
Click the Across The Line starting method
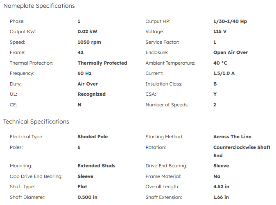pyautogui.click(x=232, y=137)
